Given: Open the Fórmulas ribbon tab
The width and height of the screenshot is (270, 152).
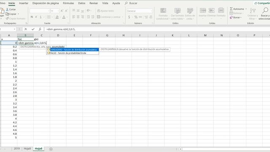Looking at the screenshot, I should pos(68,3).
